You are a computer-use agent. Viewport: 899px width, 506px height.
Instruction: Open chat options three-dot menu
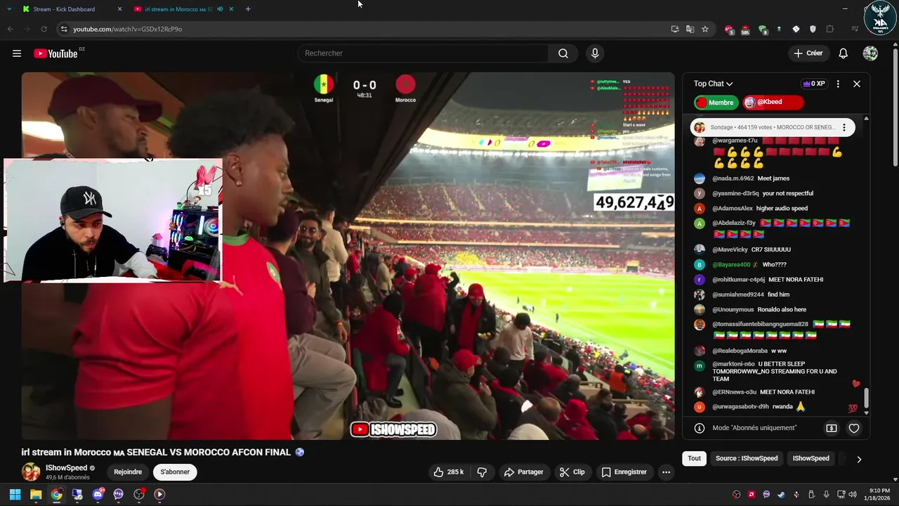point(838,84)
